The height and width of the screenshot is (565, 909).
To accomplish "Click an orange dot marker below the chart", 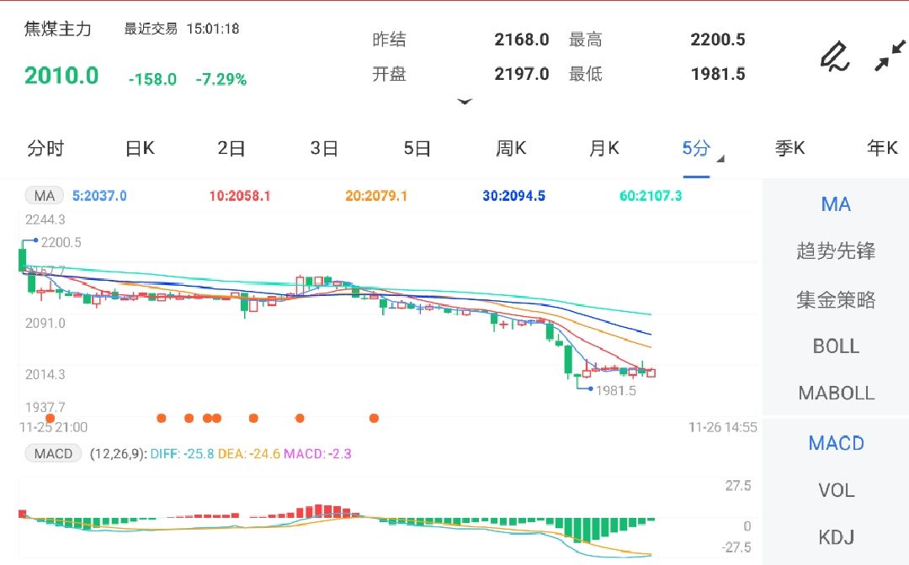I will (x=162, y=417).
